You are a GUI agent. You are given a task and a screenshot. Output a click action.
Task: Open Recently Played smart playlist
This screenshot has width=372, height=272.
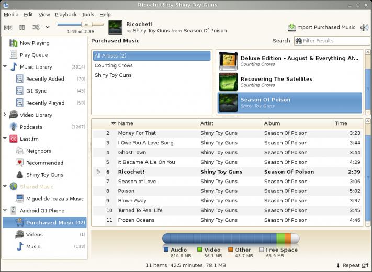tap(46, 103)
